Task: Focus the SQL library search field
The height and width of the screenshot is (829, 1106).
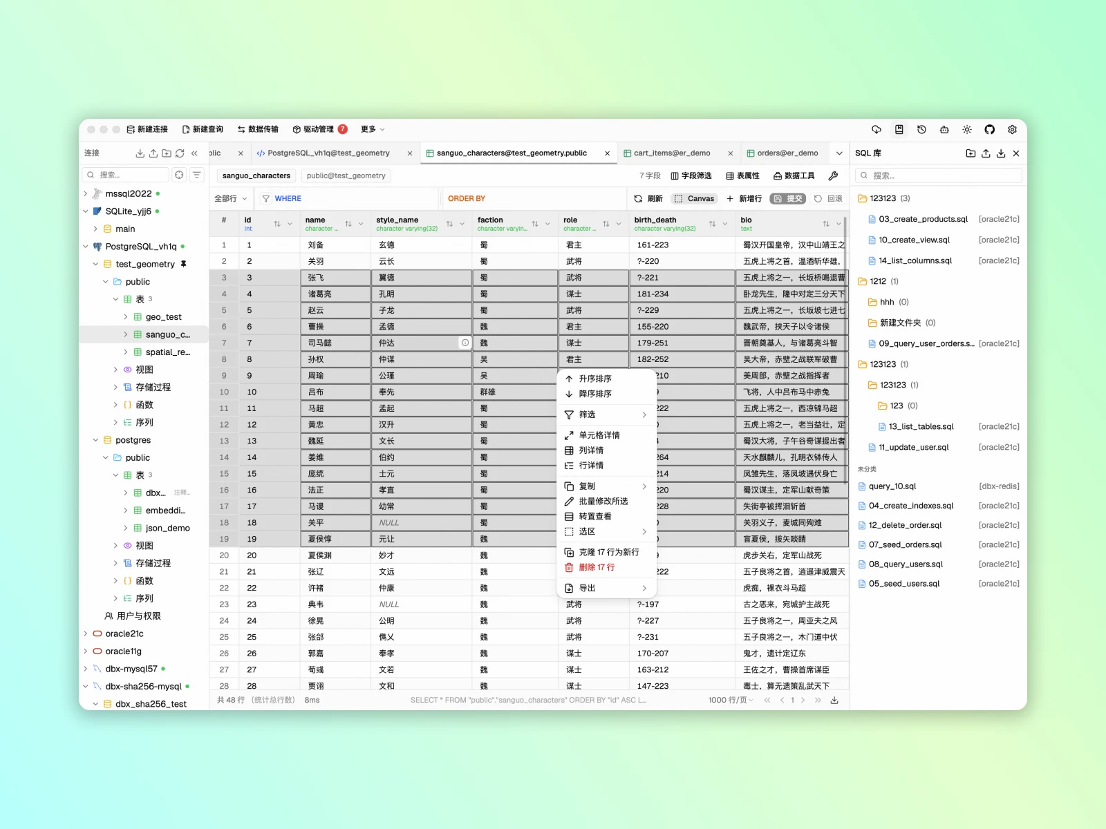Action: point(938,175)
